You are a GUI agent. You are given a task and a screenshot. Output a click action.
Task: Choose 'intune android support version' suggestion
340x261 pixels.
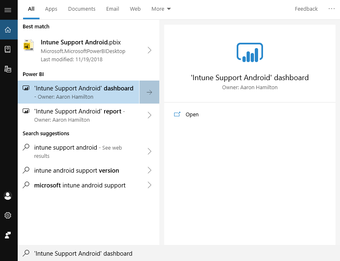click(x=88, y=170)
